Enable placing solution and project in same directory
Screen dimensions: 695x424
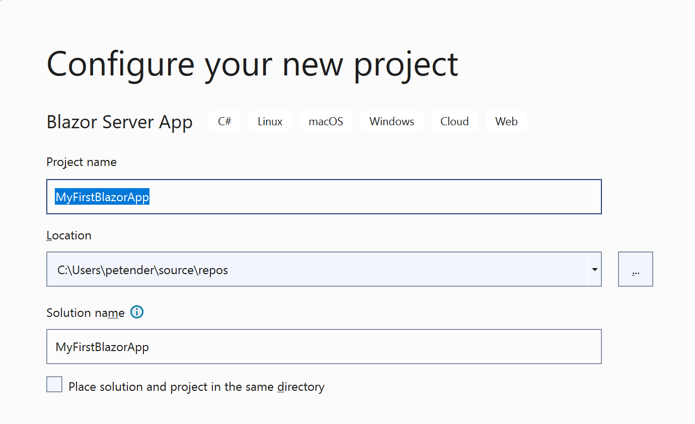tap(54, 384)
